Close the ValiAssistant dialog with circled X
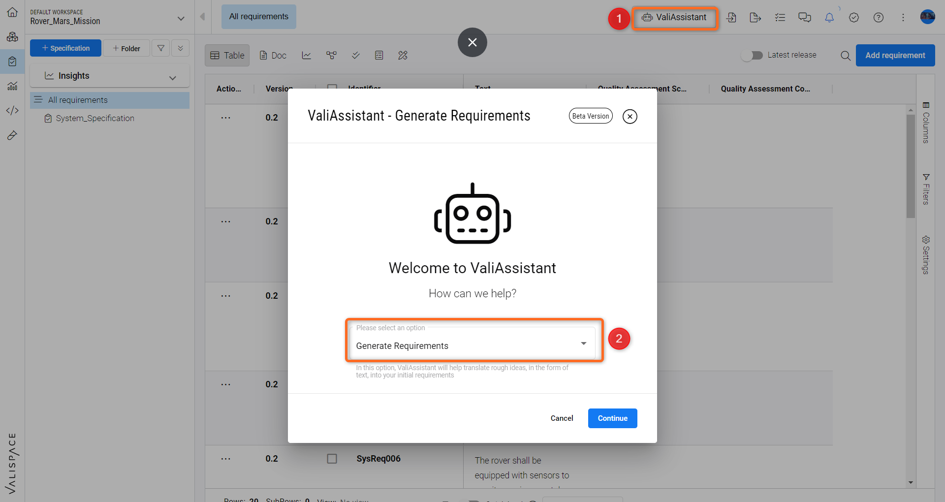The height and width of the screenshot is (502, 945). 630,117
